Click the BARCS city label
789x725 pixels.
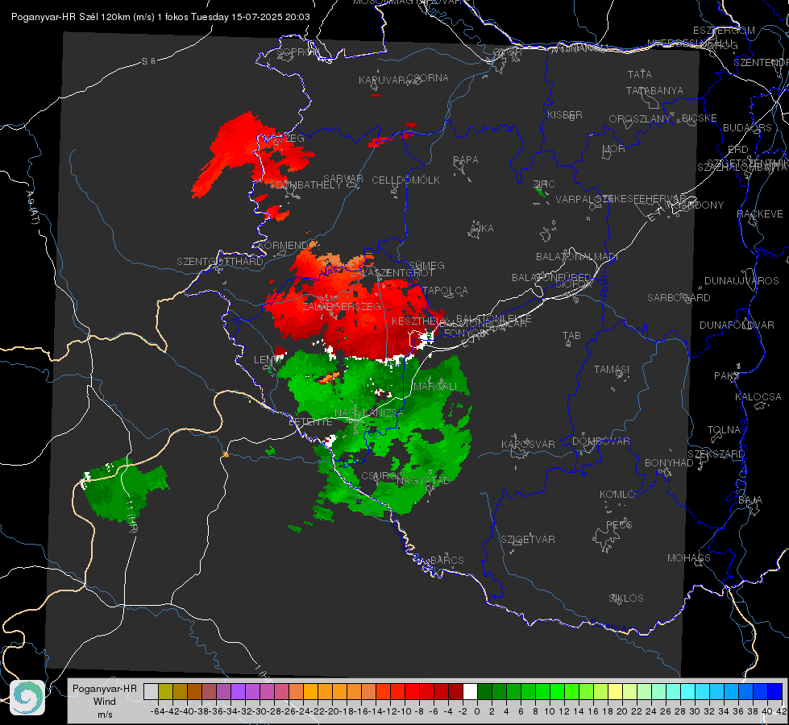coord(447,560)
